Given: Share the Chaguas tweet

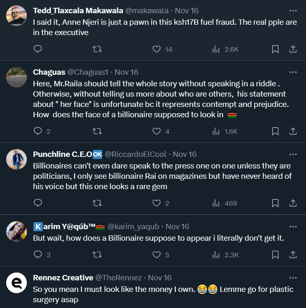Looking at the screenshot, I should tap(293, 131).
